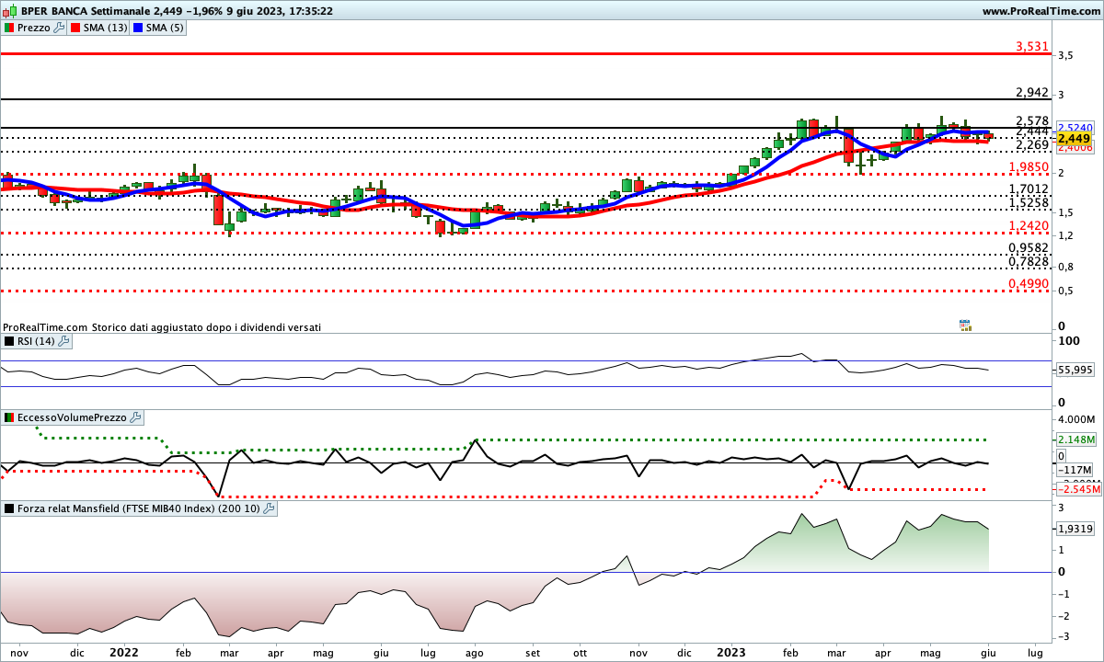Click the 0,9582 dotted level label
This screenshot has width=1104, height=662.
(x=1029, y=248)
